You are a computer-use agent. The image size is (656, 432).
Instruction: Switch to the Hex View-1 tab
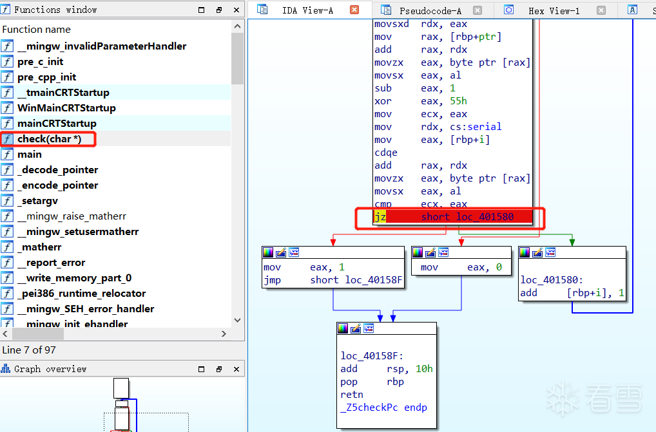(x=554, y=10)
